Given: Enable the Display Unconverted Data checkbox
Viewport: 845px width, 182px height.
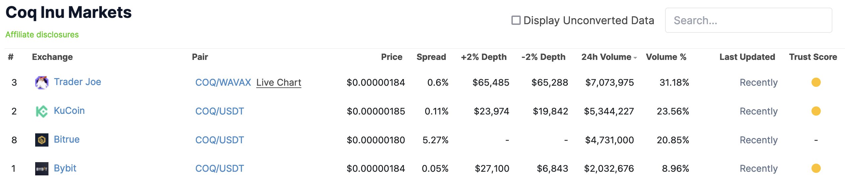Looking at the screenshot, I should click(516, 21).
